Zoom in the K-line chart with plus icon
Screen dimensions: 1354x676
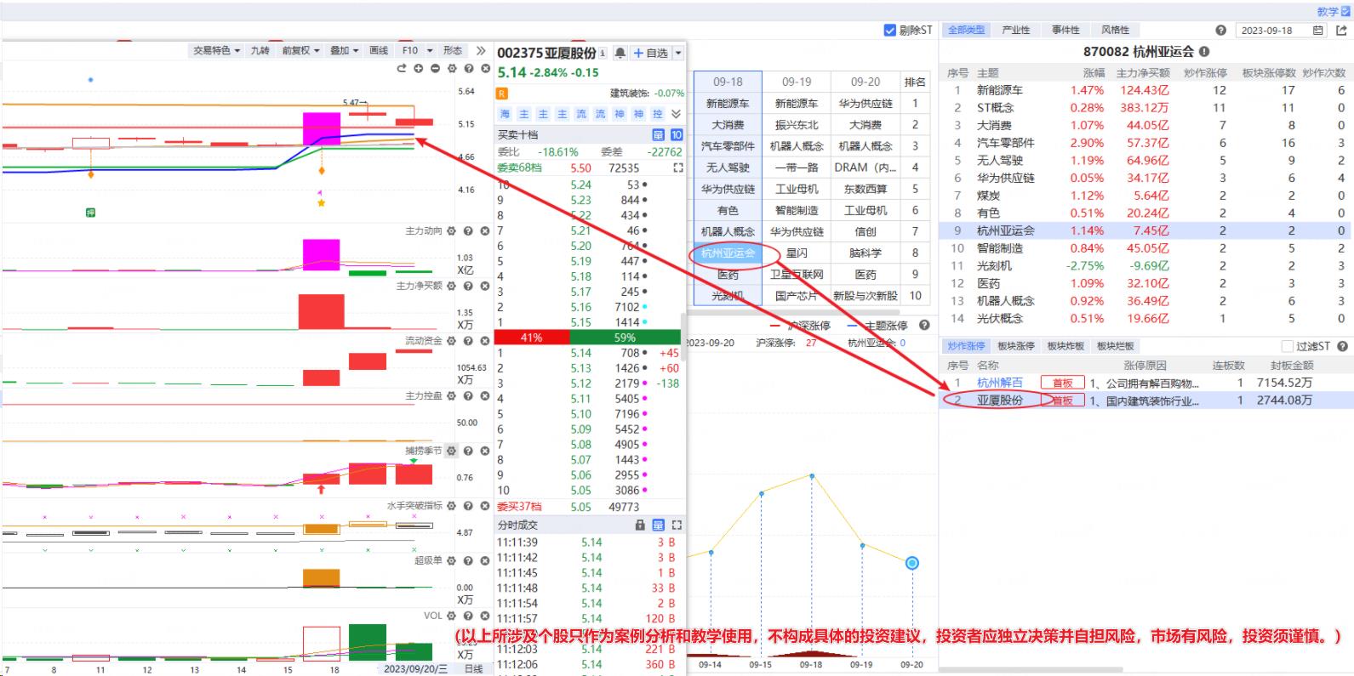point(418,68)
